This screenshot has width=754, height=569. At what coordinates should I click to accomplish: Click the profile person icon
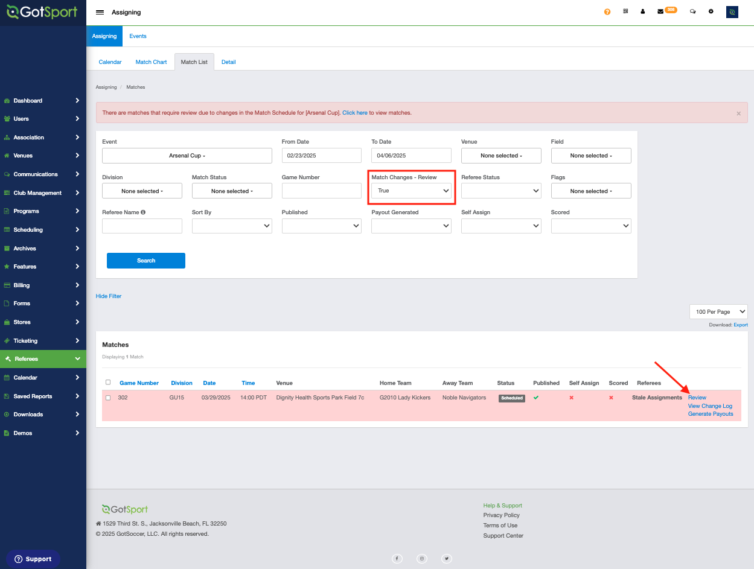642,11
